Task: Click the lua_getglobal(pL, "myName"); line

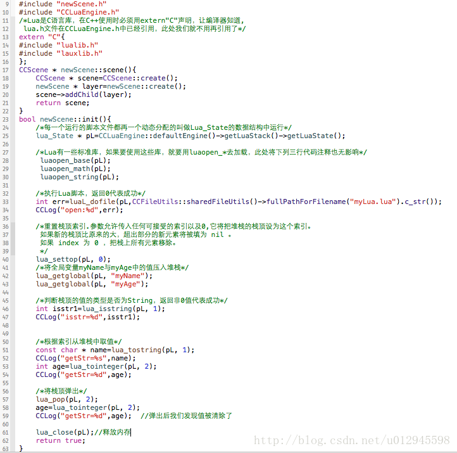Action: [94, 276]
